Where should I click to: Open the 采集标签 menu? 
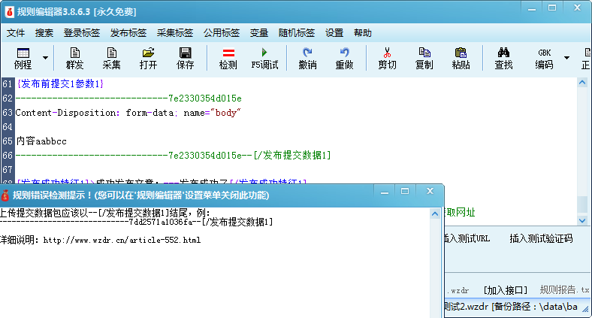175,33
